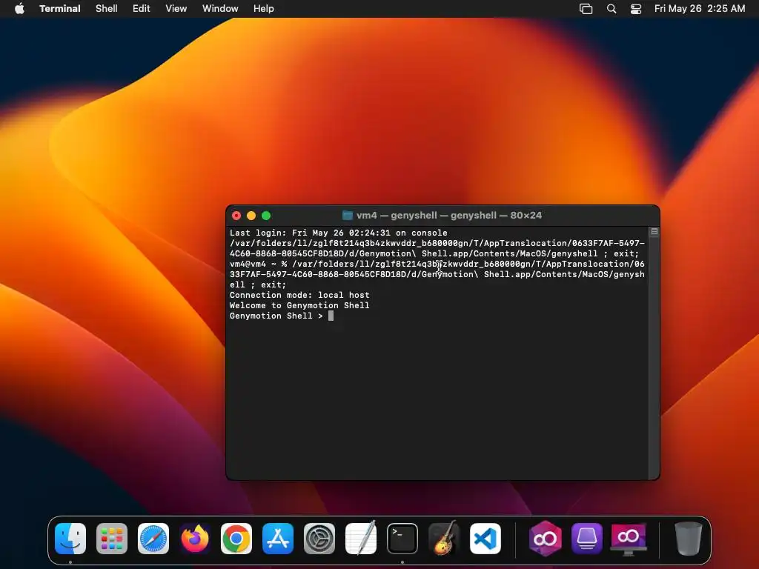Open the Terminal application menu
Viewport: 759px width, 569px height.
coord(60,9)
